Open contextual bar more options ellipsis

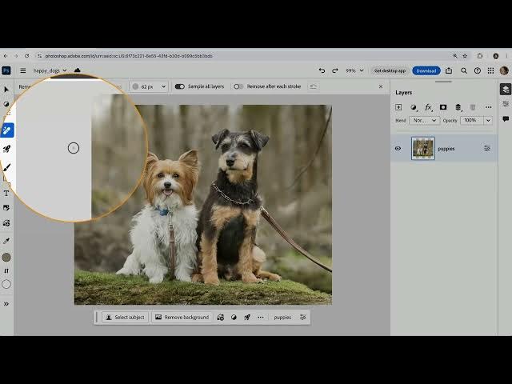pos(260,318)
